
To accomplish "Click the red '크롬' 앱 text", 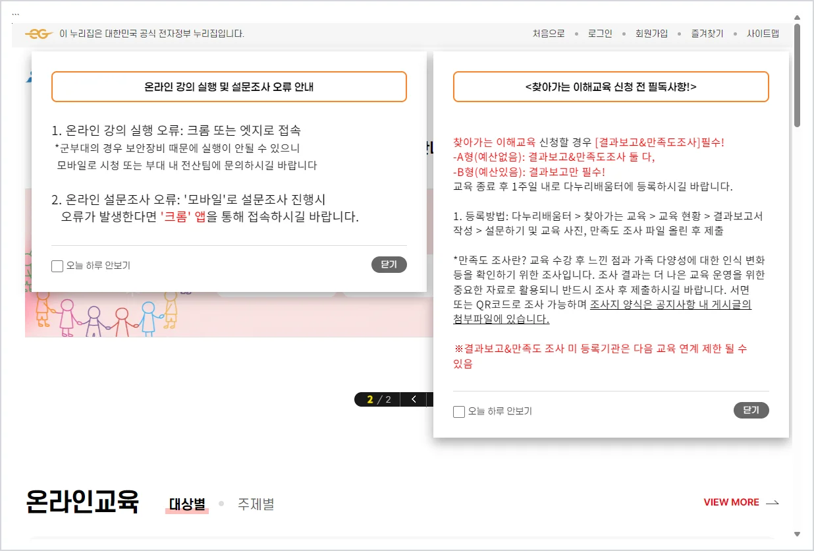I will [x=183, y=216].
